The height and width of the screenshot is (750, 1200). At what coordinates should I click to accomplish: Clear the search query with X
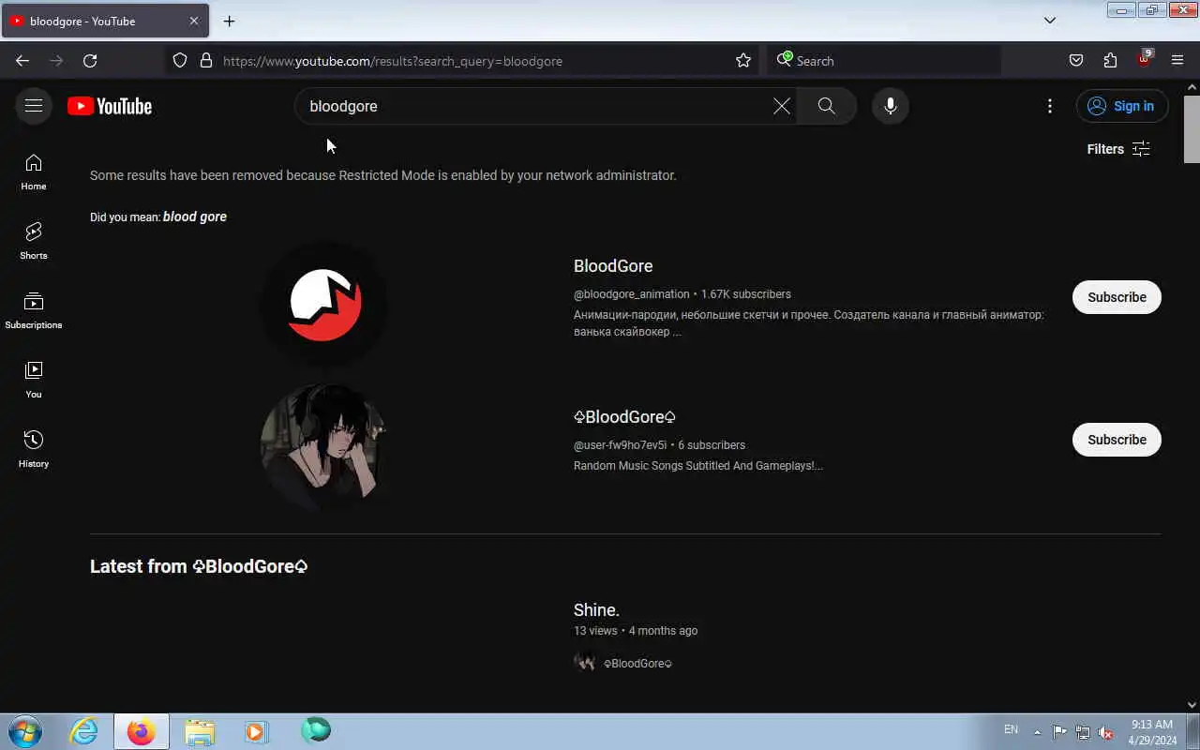tap(781, 106)
